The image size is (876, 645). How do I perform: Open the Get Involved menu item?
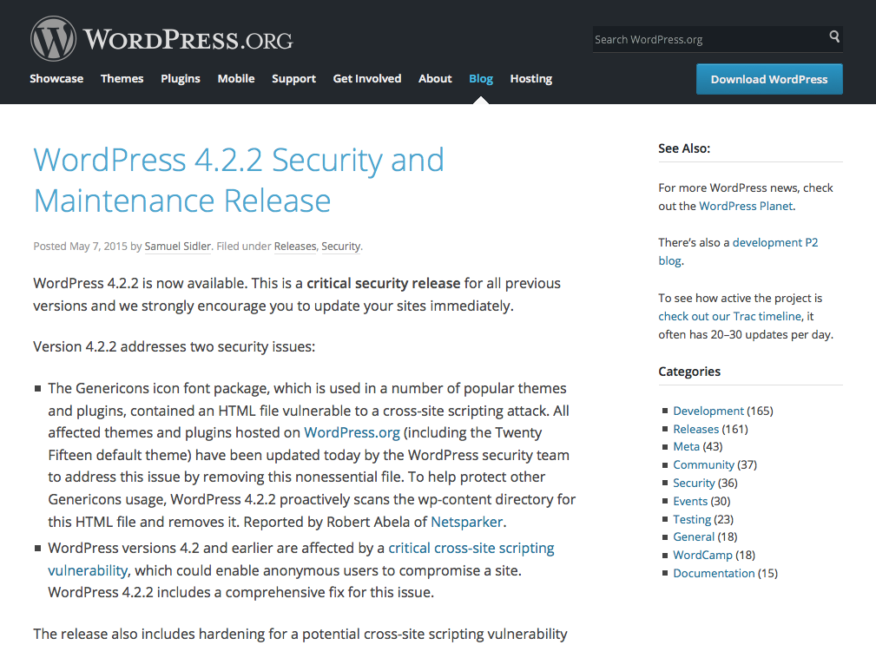(x=367, y=79)
